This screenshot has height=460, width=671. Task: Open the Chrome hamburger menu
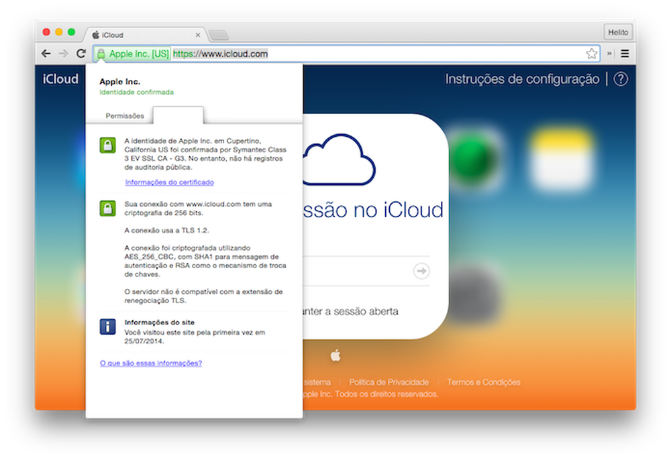625,54
